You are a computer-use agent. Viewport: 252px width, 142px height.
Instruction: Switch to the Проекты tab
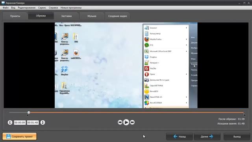[x=15, y=16]
